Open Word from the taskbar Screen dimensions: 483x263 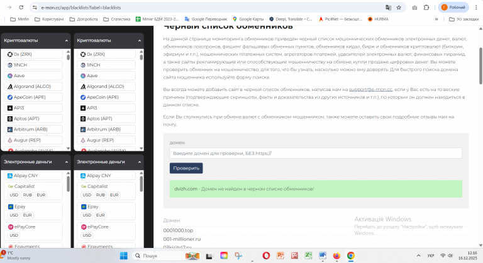(323, 255)
